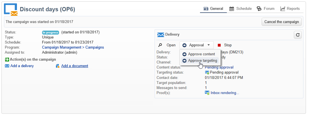Click the refresh icon in Delivery panel
The image size is (315, 123).
pyautogui.click(x=298, y=35)
